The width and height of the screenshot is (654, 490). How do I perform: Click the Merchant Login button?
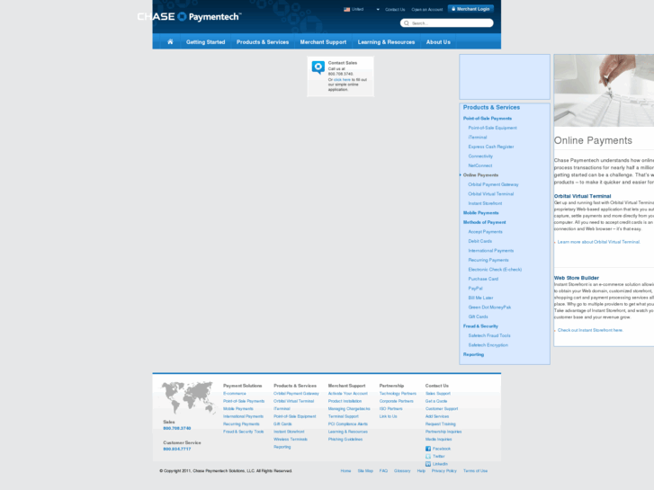point(470,9)
